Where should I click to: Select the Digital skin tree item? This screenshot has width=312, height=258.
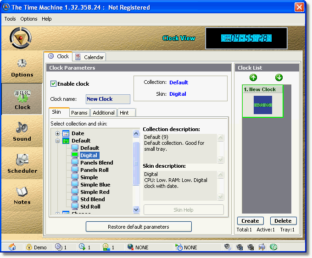[x=89, y=155]
